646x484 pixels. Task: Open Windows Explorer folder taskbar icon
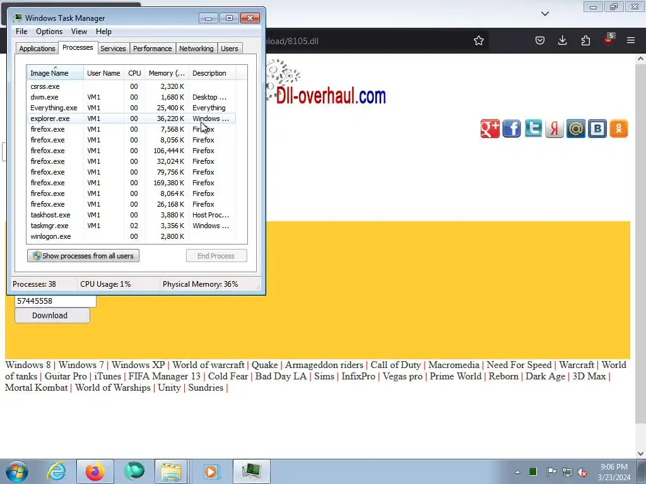tap(171, 471)
